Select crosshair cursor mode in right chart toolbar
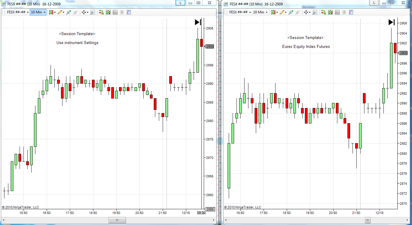 pyautogui.click(x=307, y=12)
